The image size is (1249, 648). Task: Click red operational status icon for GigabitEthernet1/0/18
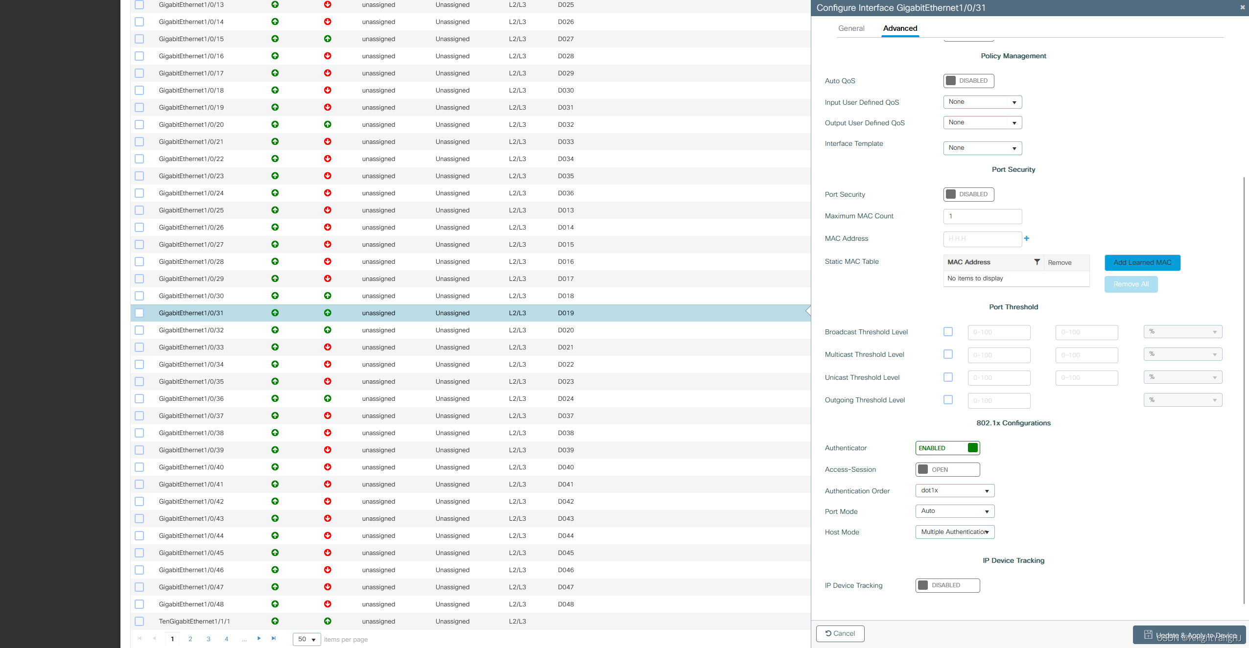[x=328, y=90]
